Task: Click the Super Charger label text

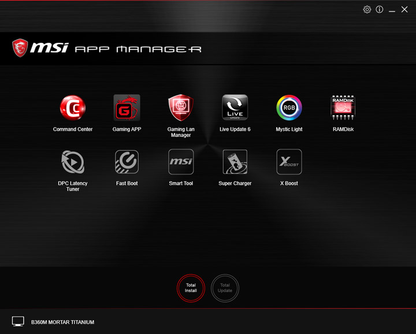Action: 235,183
